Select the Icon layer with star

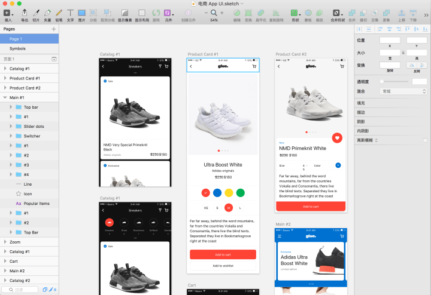pyautogui.click(x=29, y=194)
